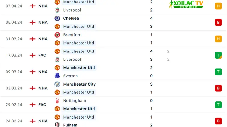
Task: Click the Nottingham Forest crest
Action: (57, 100)
